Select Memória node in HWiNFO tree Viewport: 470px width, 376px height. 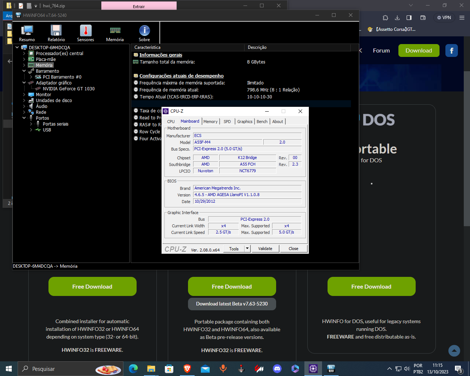coord(44,65)
